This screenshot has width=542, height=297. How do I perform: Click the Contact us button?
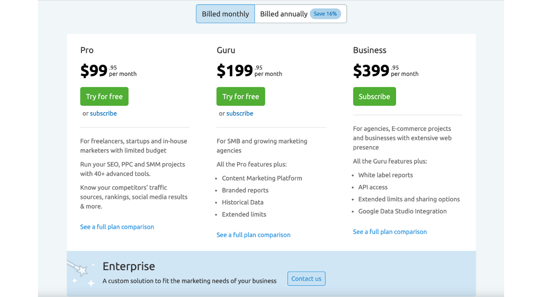(306, 279)
